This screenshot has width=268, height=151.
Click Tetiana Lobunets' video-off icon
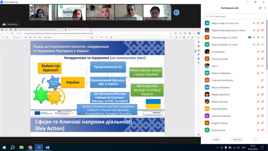pos(263,102)
